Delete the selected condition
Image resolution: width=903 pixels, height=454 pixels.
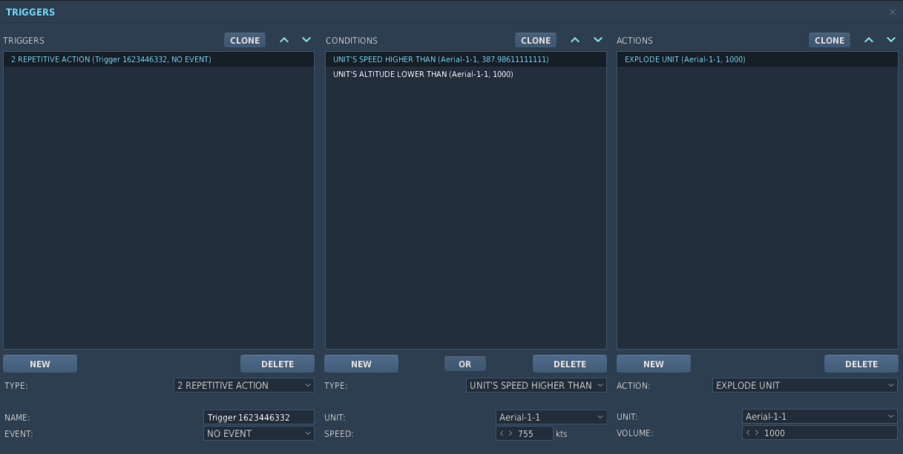[x=570, y=364]
